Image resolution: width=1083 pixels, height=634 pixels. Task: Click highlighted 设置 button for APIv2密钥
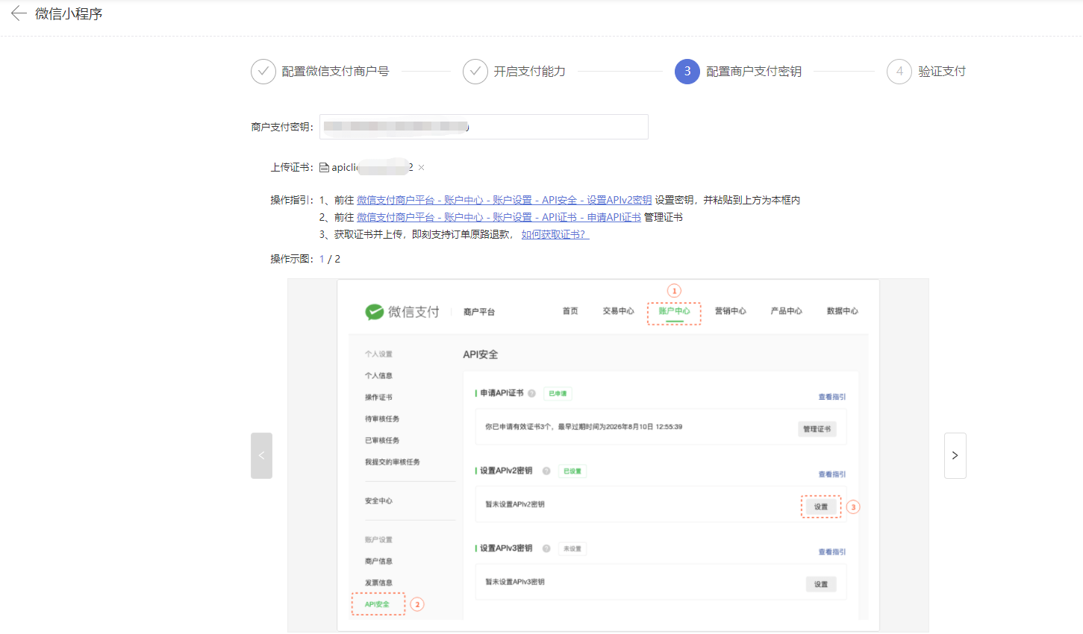point(820,506)
